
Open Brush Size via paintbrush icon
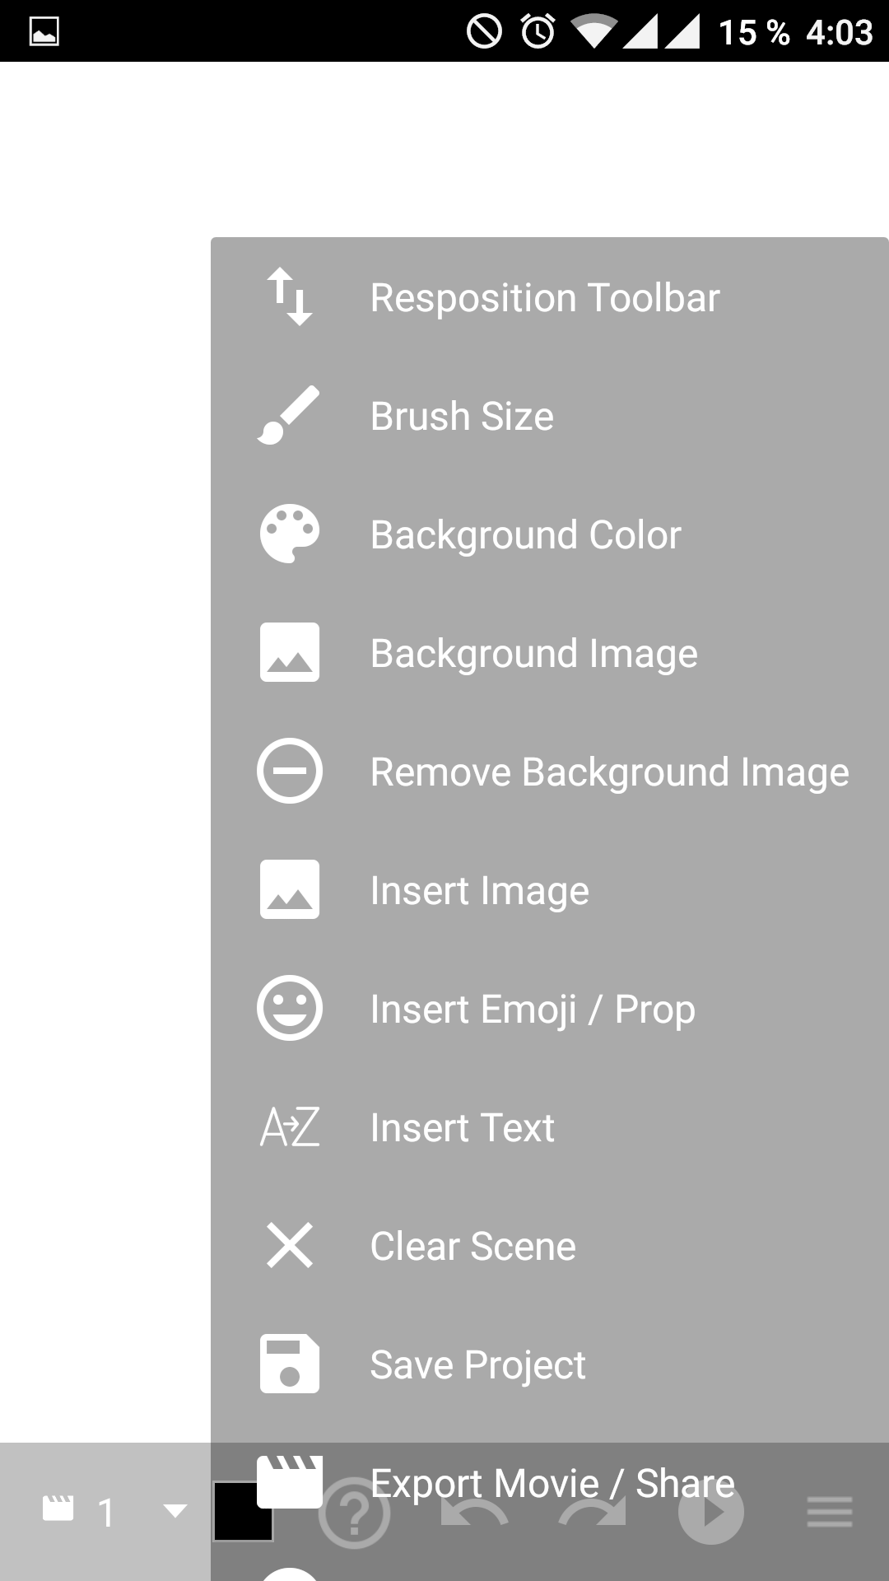[x=289, y=416]
